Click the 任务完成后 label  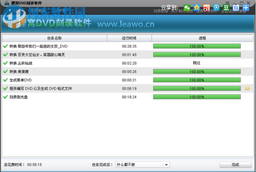102,165
